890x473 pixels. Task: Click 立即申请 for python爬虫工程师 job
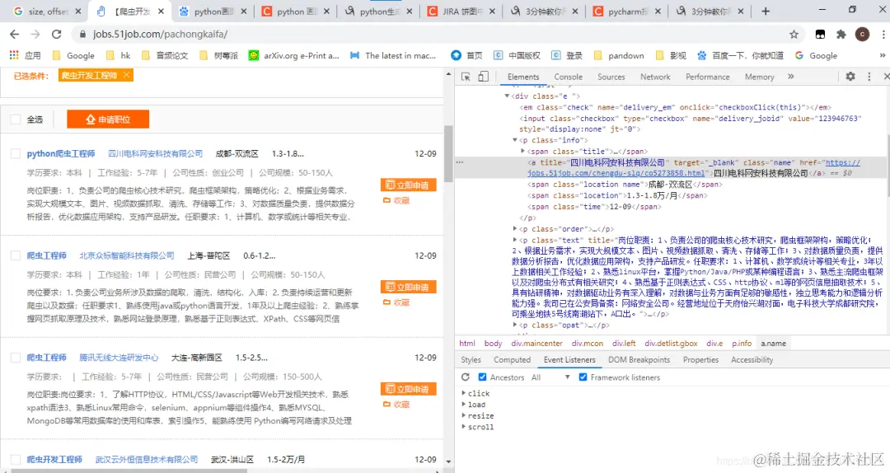(x=408, y=185)
